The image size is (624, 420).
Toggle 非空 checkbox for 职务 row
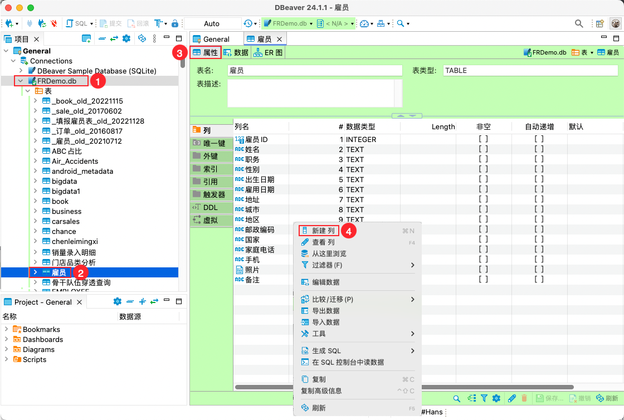point(483,159)
